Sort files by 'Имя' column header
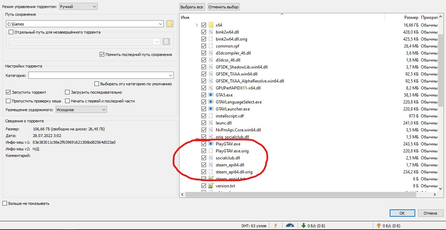This screenshot has height=230, width=446. (x=280, y=17)
